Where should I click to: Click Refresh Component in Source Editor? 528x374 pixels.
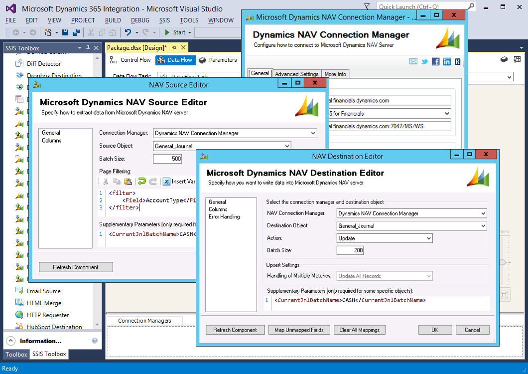point(76,267)
